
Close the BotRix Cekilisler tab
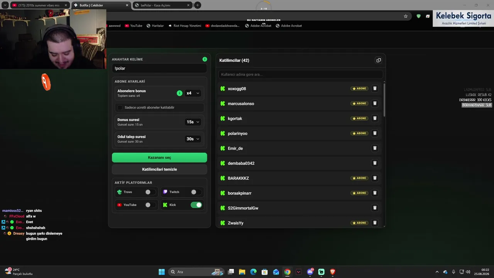tap(126, 5)
